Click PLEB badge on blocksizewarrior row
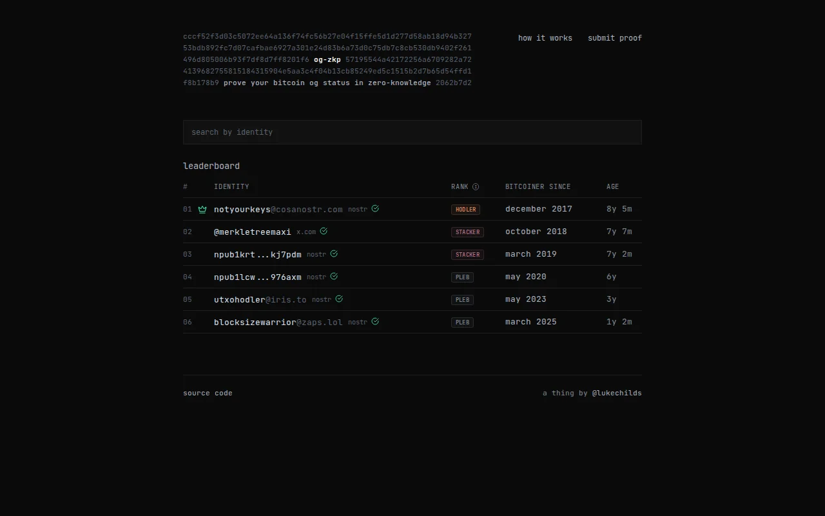 [462, 322]
